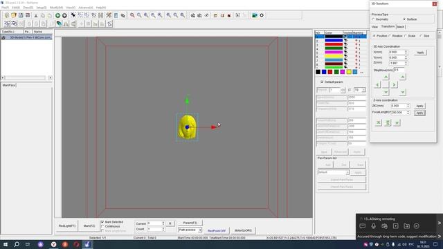Image resolution: width=443 pixels, height=249 pixels.
Task: Click the image import picture icon
Action: pyautogui.click(x=255, y=15)
